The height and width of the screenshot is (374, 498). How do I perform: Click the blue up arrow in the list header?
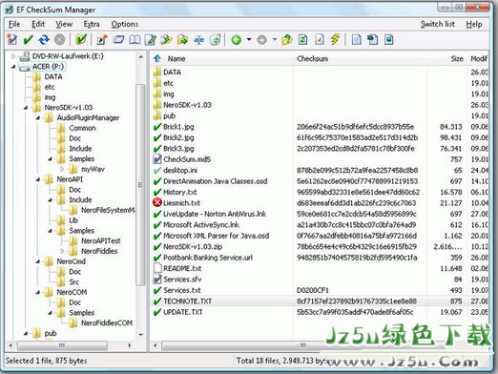point(157,58)
